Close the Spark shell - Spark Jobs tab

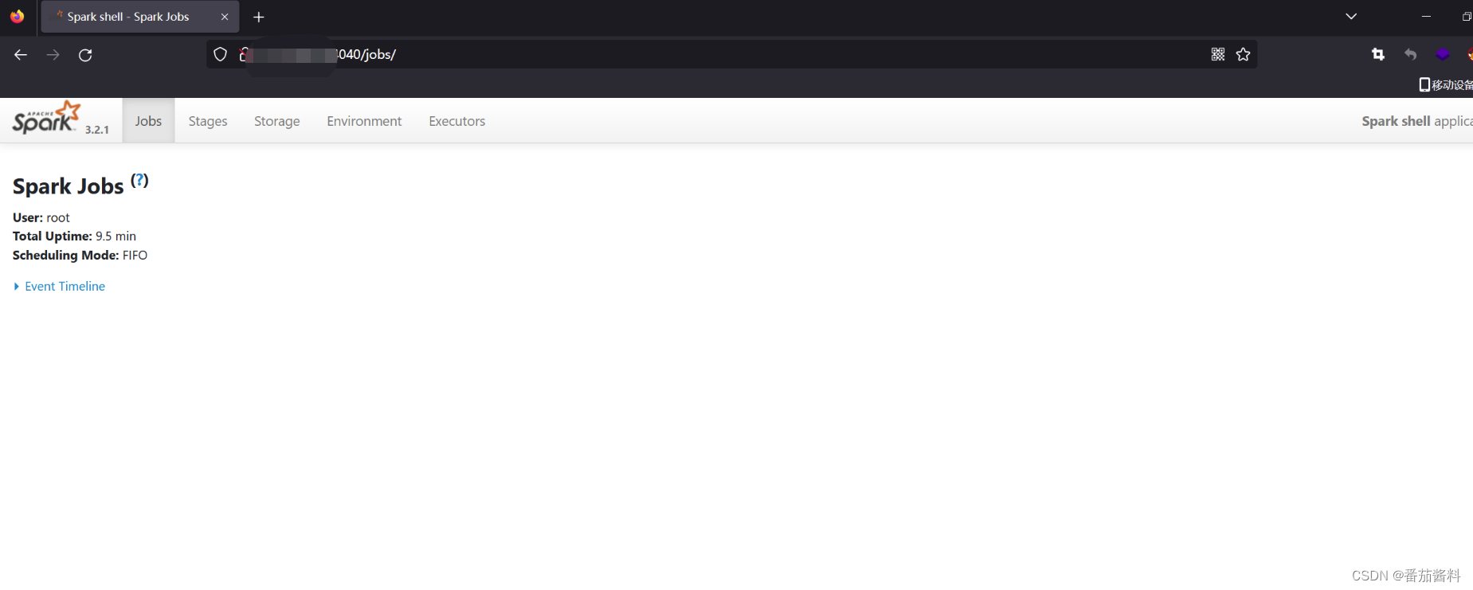tap(225, 17)
